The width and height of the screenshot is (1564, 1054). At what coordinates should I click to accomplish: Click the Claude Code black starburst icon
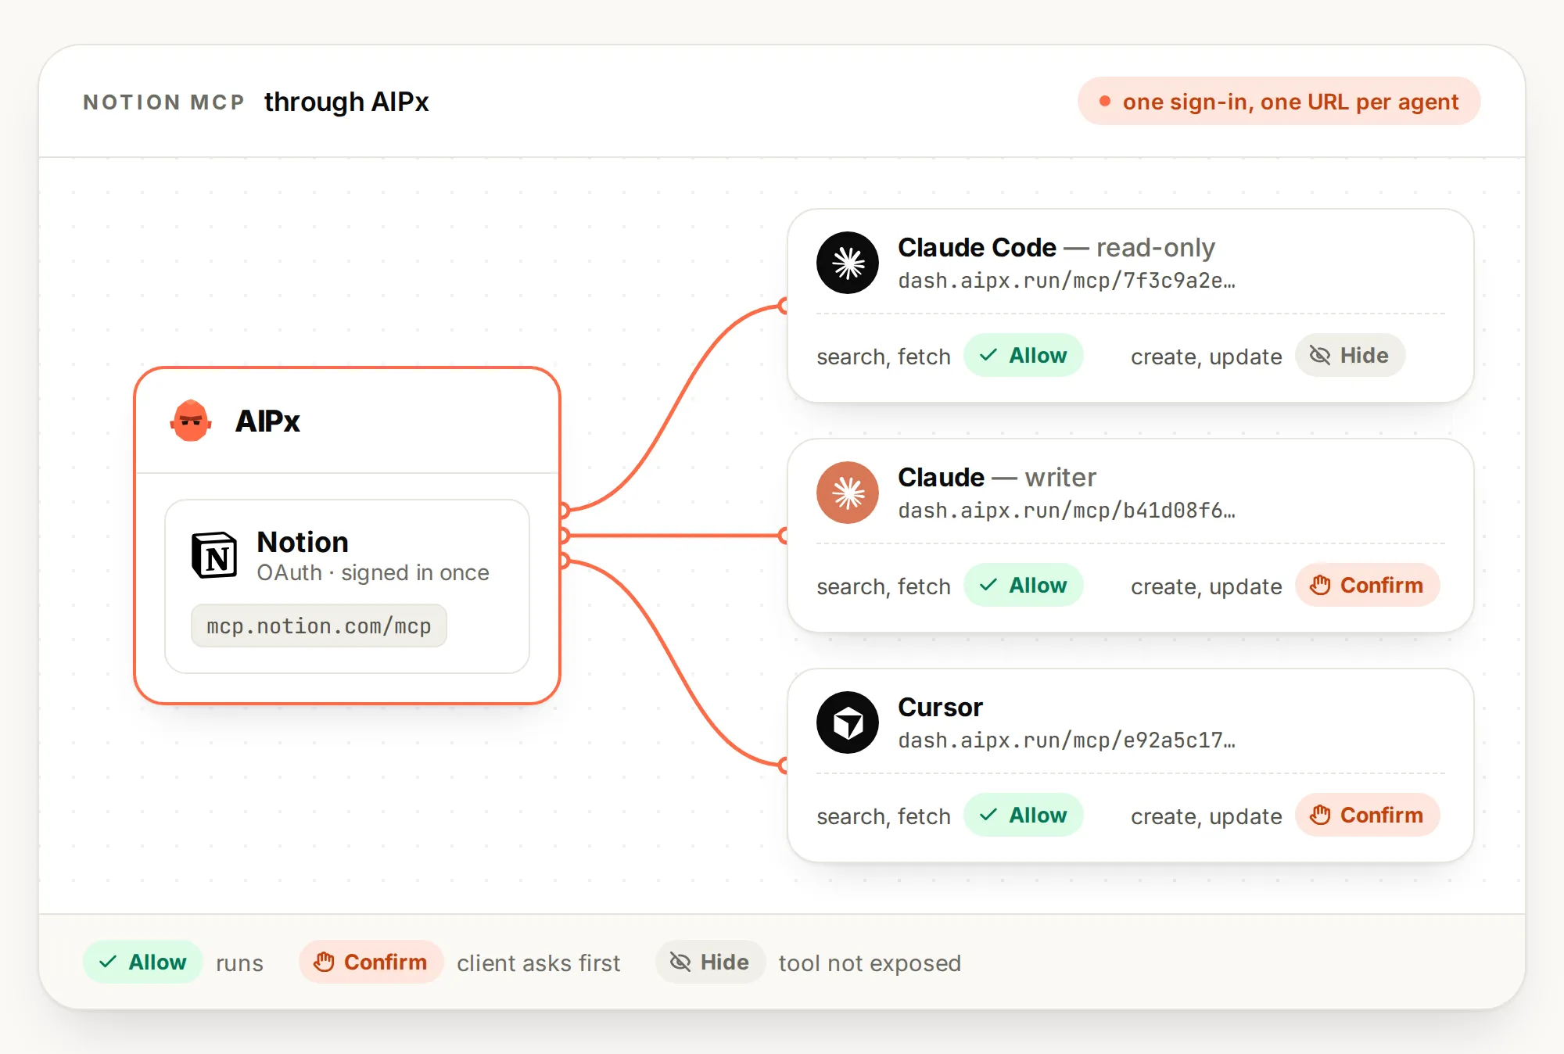tap(848, 263)
